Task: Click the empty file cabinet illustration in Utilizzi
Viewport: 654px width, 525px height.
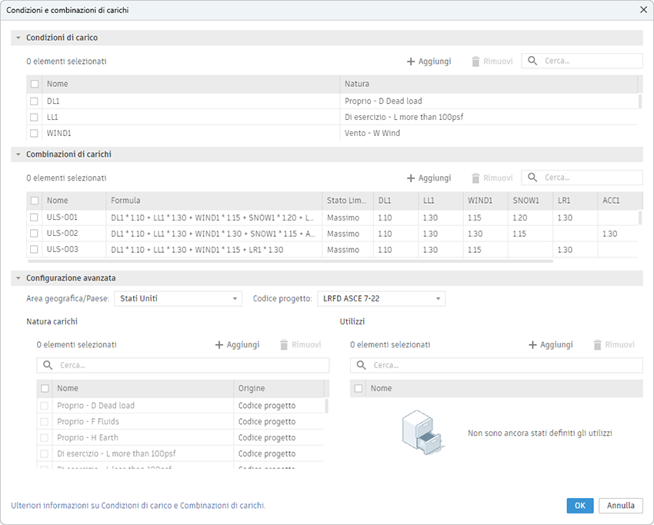Action: (422, 433)
